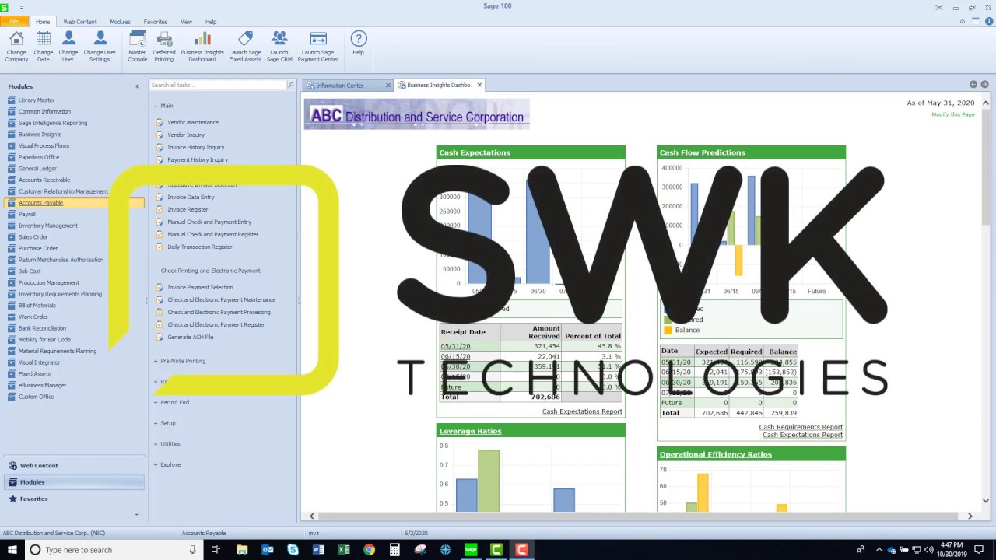Click the Help icon in the ribbon

[358, 44]
